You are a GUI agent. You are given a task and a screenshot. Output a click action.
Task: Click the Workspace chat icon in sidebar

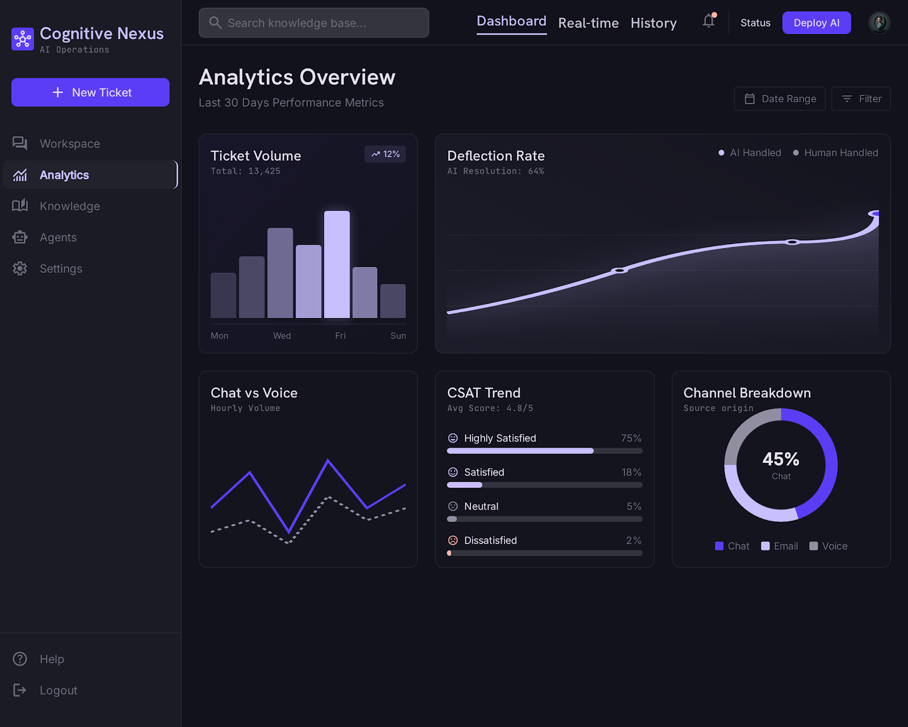pyautogui.click(x=20, y=143)
